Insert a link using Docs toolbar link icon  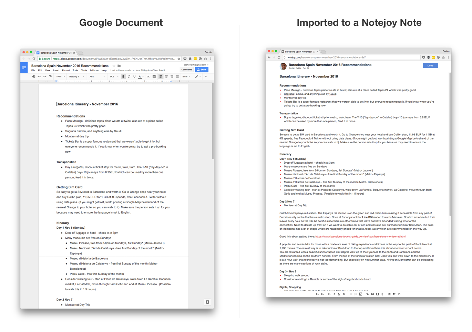point(148,76)
